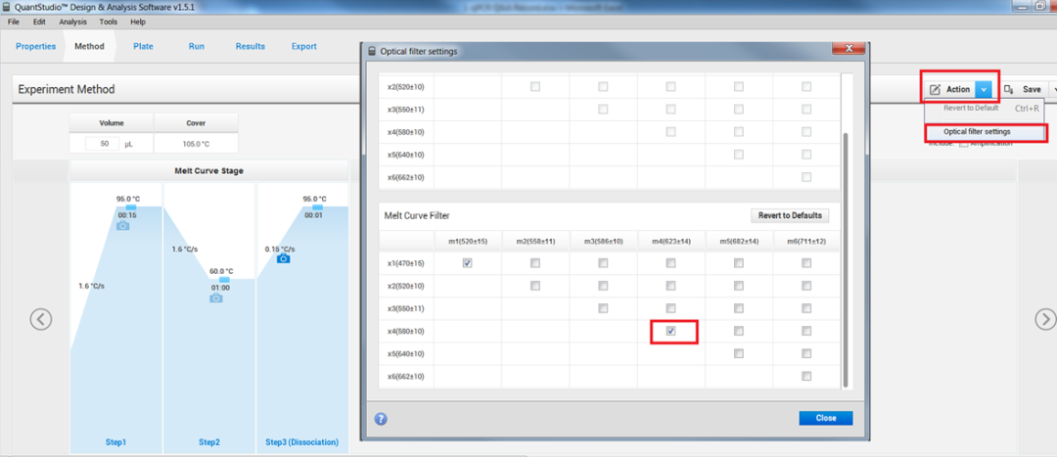Click Step3 (Dissociation) label
This screenshot has width=1057, height=457.
tap(302, 442)
